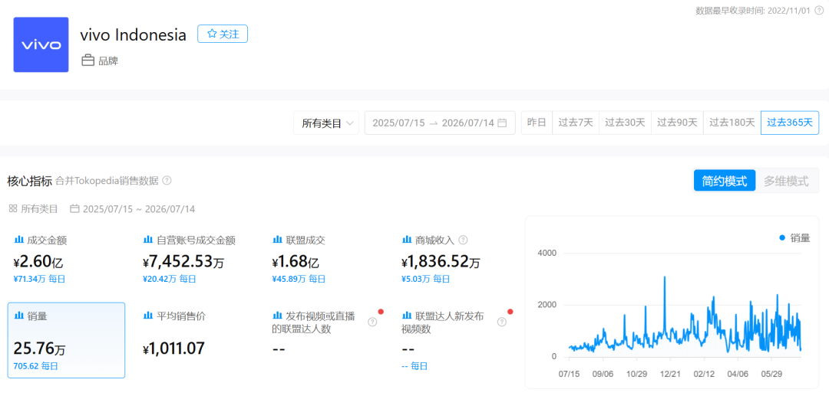Toggle the 销量 legend series in chart

pos(794,237)
